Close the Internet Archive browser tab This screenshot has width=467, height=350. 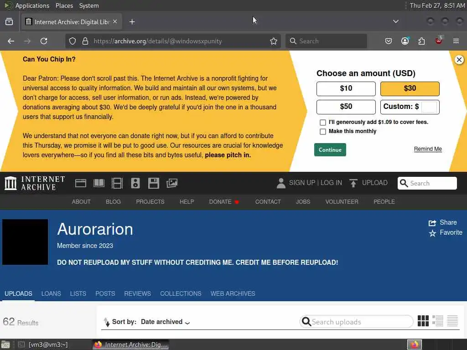coord(115,22)
